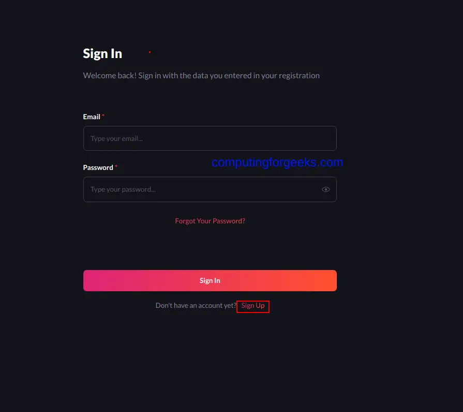Focus the Email input field
Viewport: 463px width, 412px height.
(x=210, y=138)
